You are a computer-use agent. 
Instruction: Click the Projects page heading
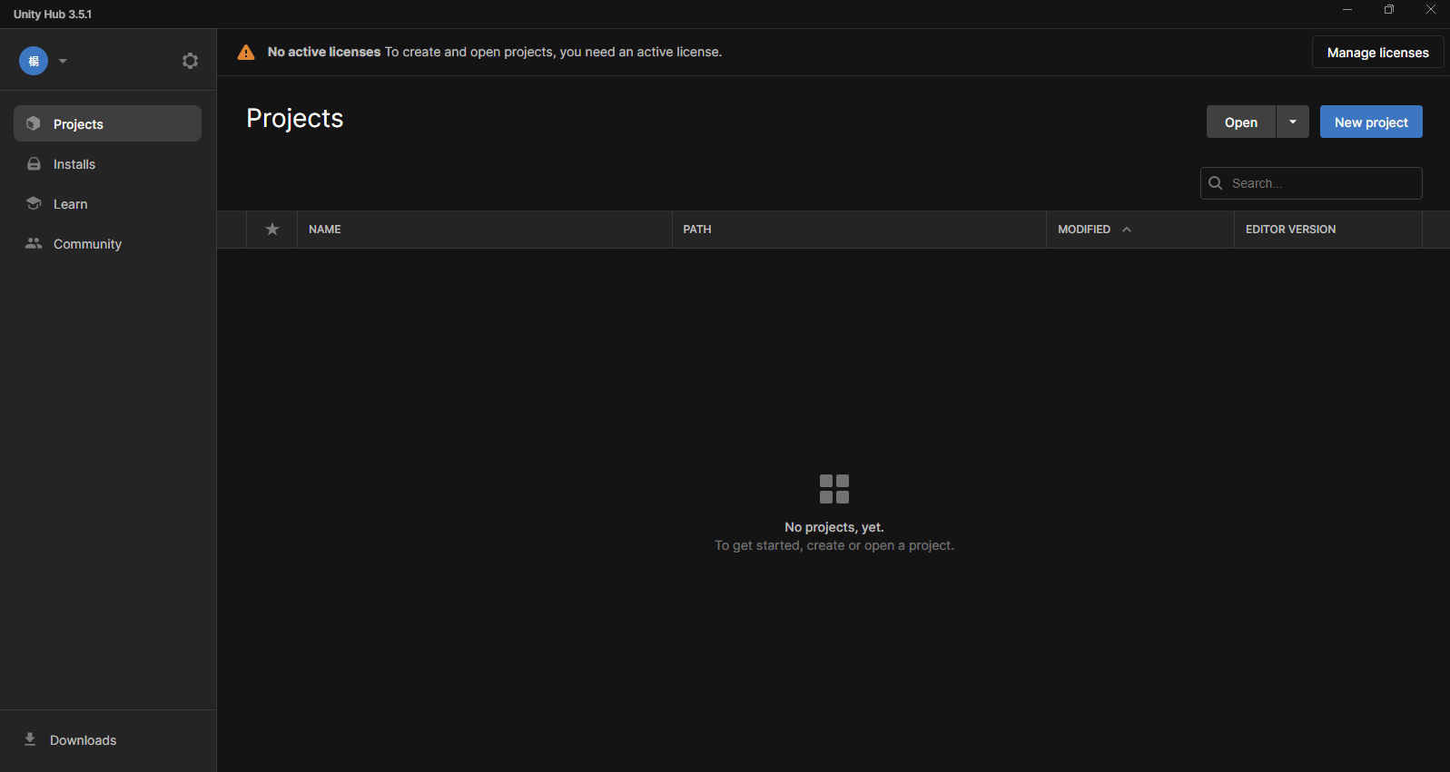coord(295,118)
